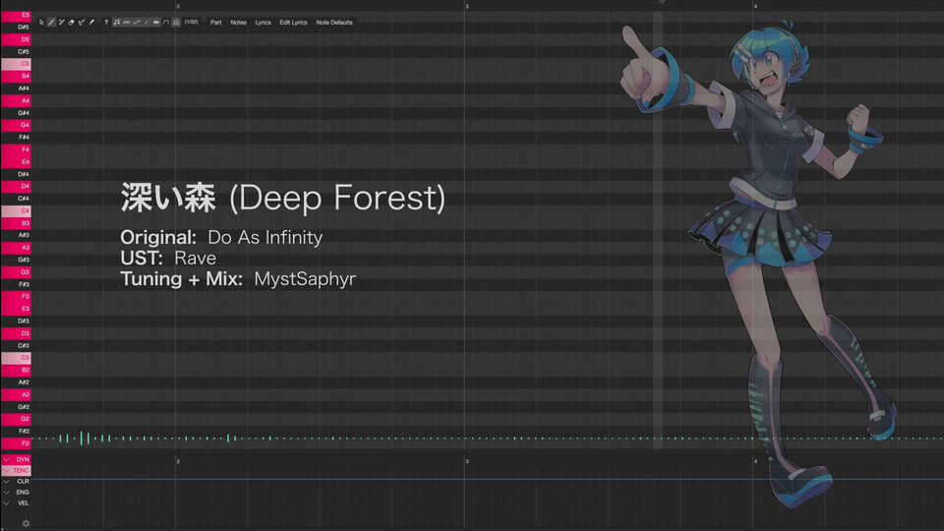944x531 pixels.
Task: Toggle the headphone monitor icon
Action: (176, 23)
